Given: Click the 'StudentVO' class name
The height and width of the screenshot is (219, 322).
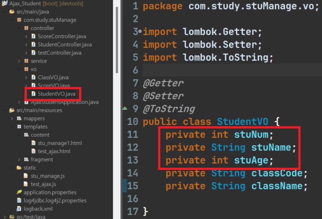Looking at the screenshot, I should pyautogui.click(x=243, y=122).
